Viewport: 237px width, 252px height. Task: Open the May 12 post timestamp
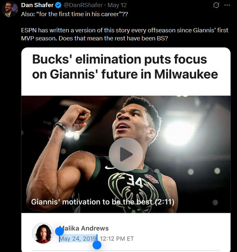click(117, 5)
